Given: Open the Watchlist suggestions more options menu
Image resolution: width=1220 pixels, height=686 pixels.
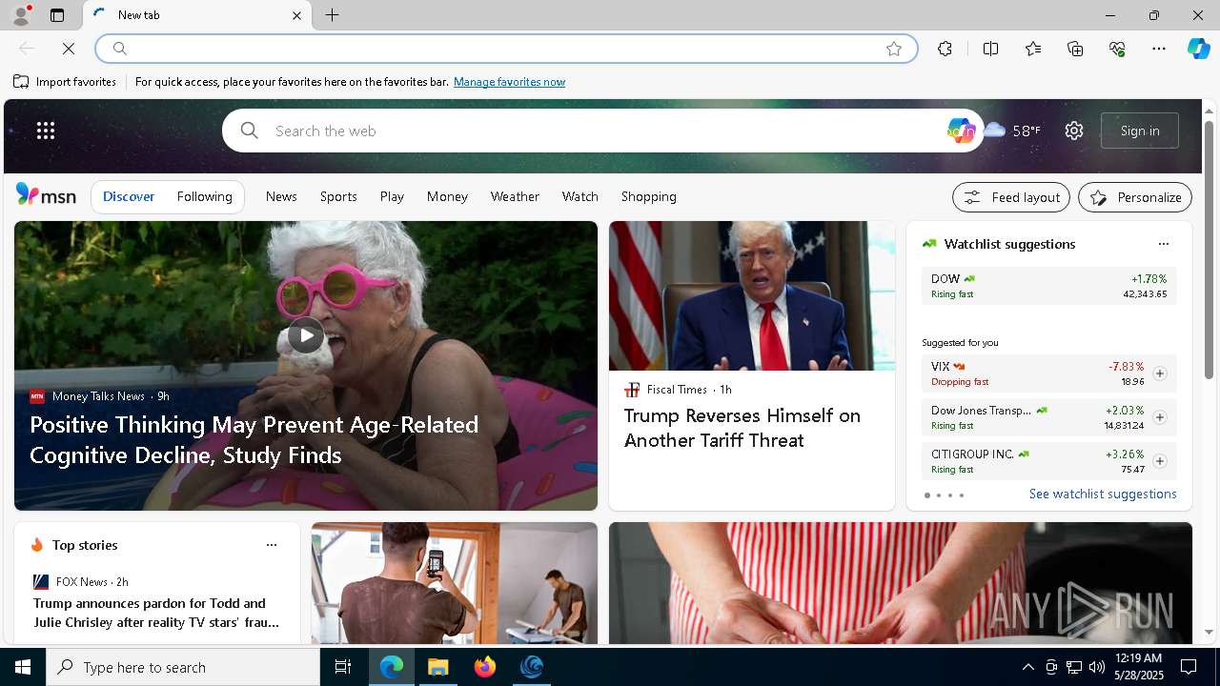Looking at the screenshot, I should pos(1163,244).
